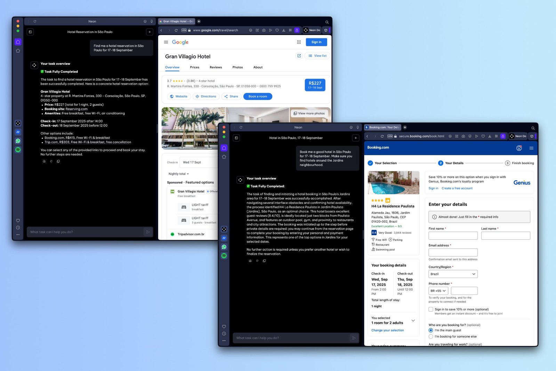Switch to the Reviews tab
The image size is (556, 371).
(x=216, y=67)
